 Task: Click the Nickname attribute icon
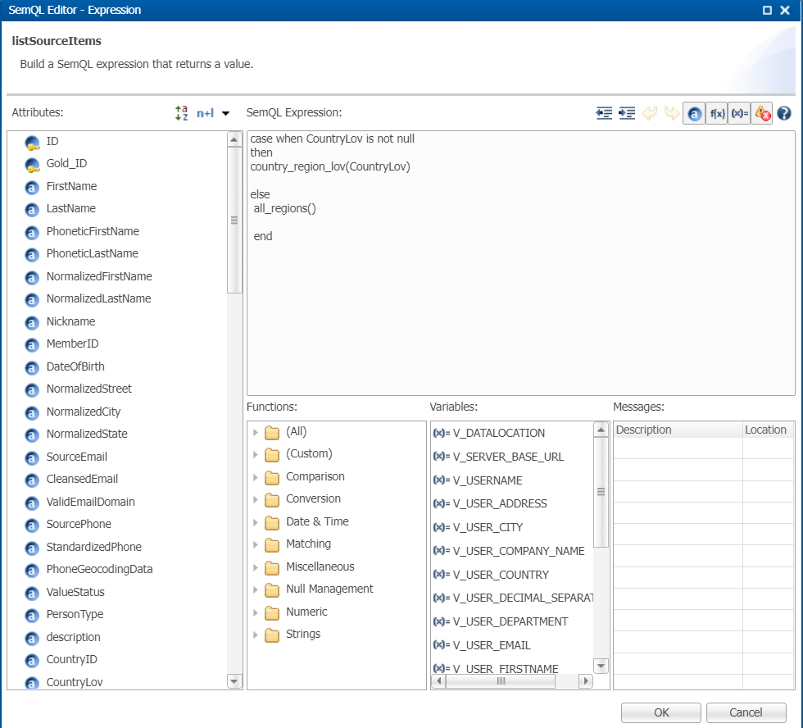(32, 323)
